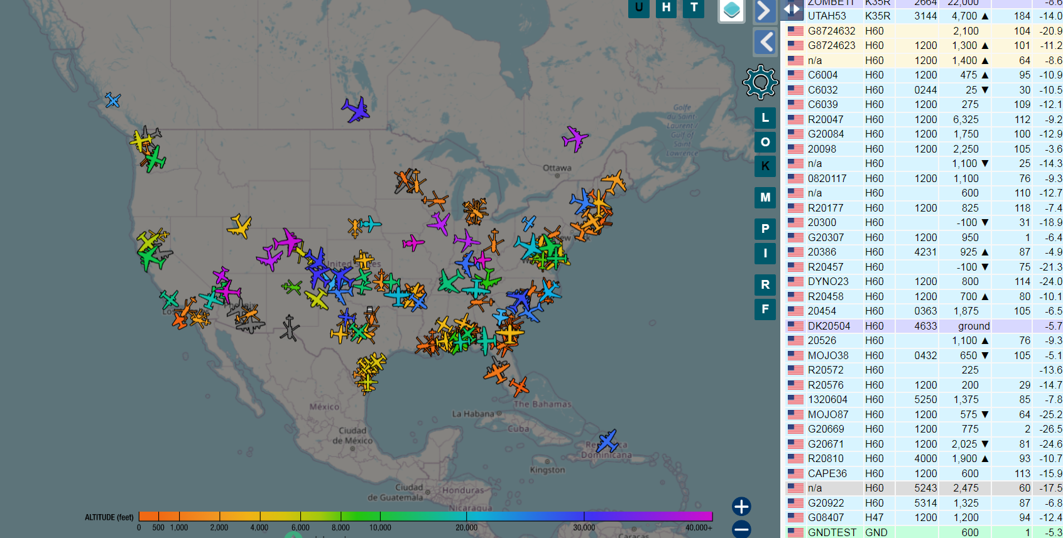Toggle the T button at the top
Image resolution: width=1063 pixels, height=538 pixels.
tap(694, 8)
